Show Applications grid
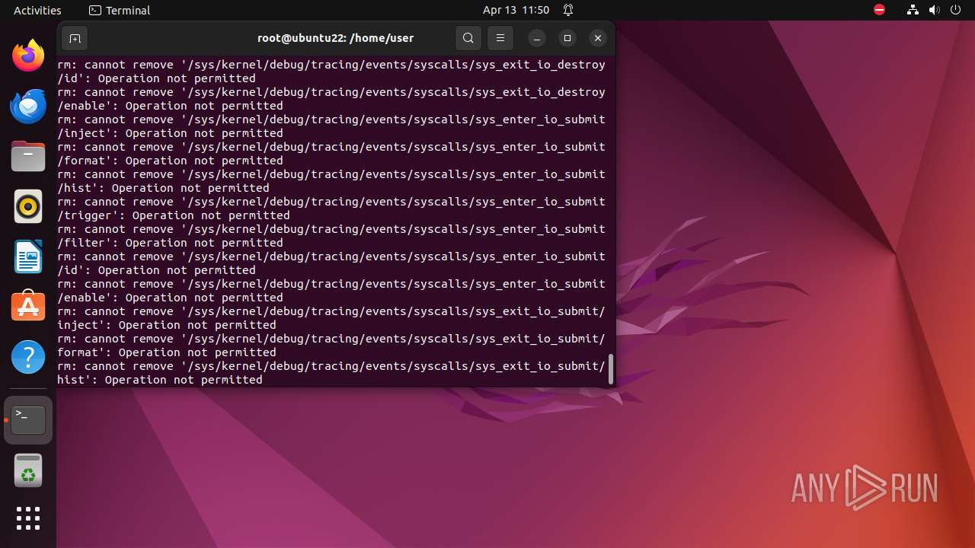 [x=28, y=518]
